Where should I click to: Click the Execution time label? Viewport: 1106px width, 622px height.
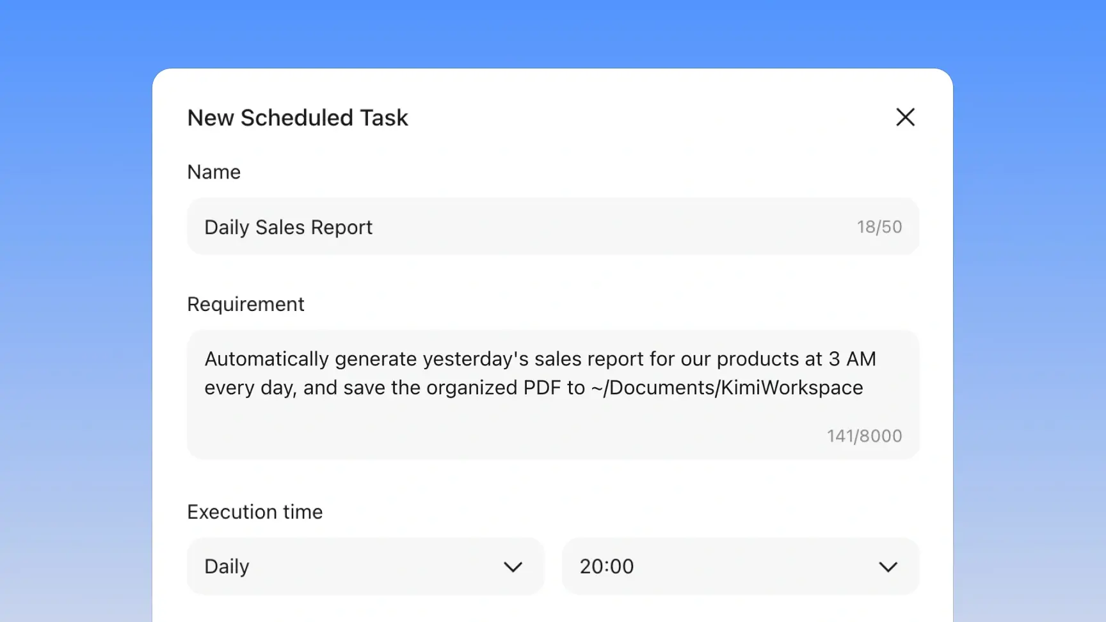(255, 512)
